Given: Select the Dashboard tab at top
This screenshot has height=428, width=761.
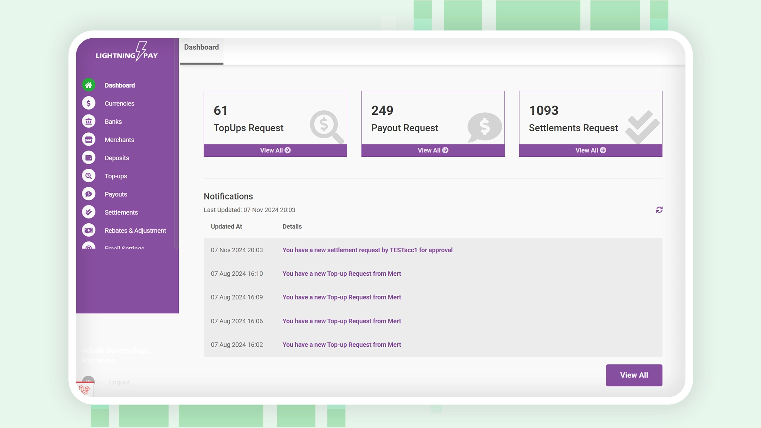Looking at the screenshot, I should 201,48.
